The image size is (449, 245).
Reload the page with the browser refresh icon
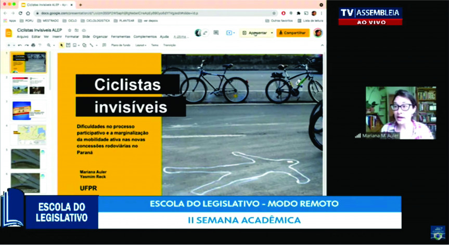point(20,13)
